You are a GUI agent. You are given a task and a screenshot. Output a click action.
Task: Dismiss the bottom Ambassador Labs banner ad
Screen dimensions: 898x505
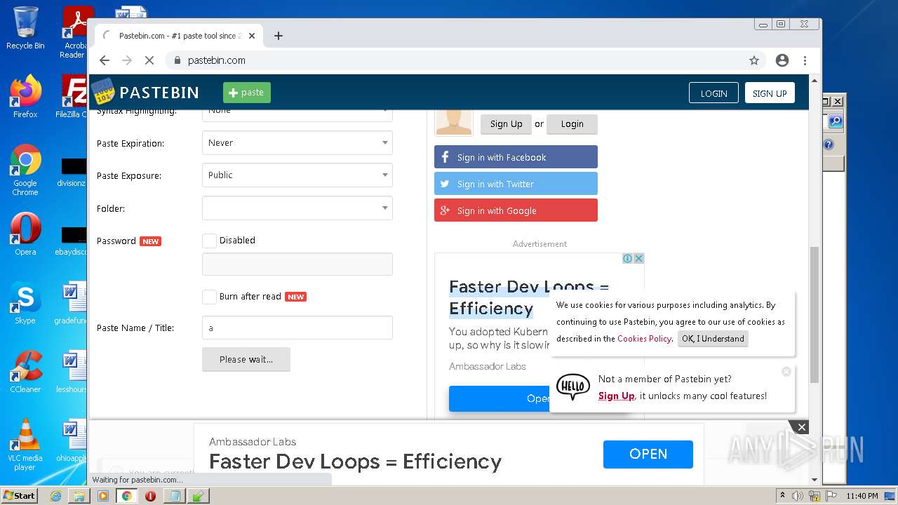pyautogui.click(x=802, y=427)
